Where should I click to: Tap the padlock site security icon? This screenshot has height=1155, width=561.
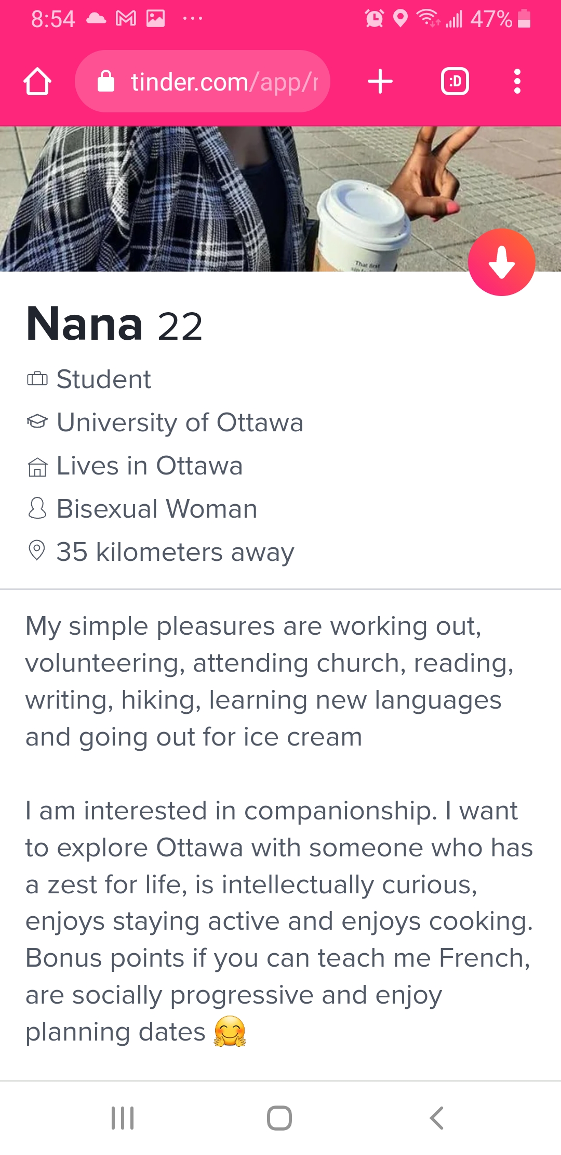coord(106,82)
